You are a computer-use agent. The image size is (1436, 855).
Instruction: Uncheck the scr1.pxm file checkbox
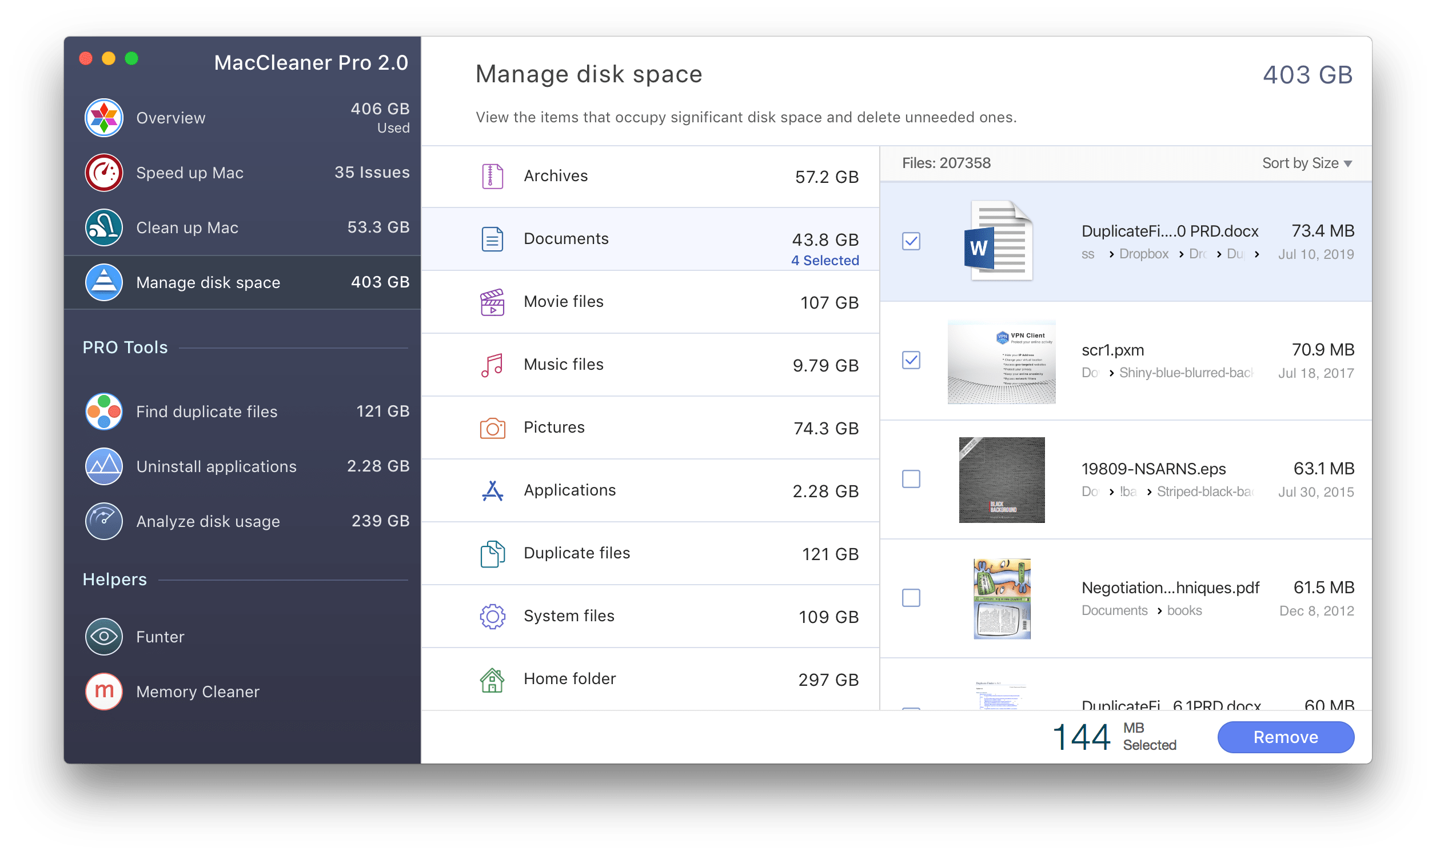tap(911, 360)
